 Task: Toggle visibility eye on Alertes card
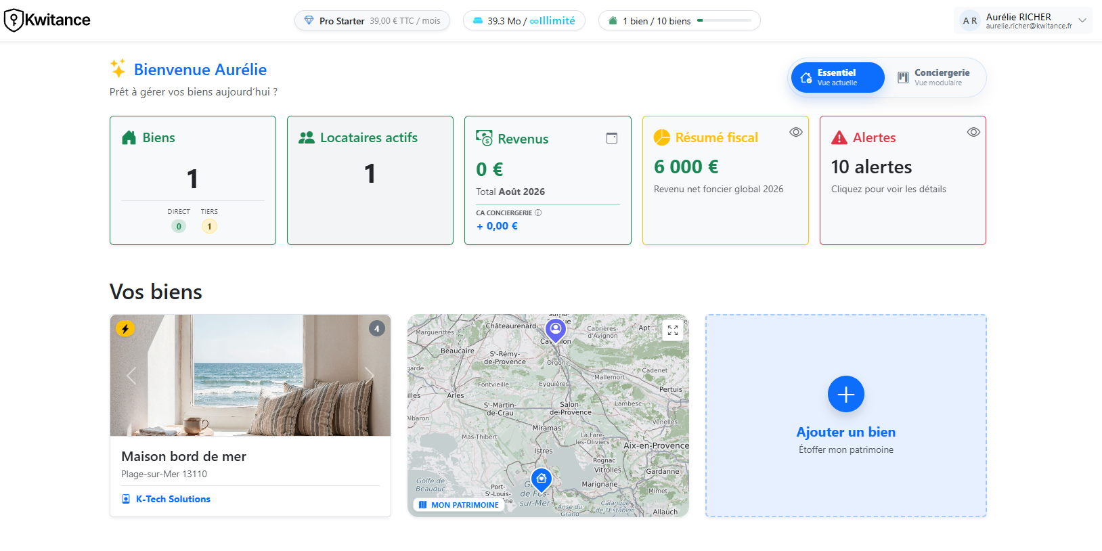pos(973,132)
